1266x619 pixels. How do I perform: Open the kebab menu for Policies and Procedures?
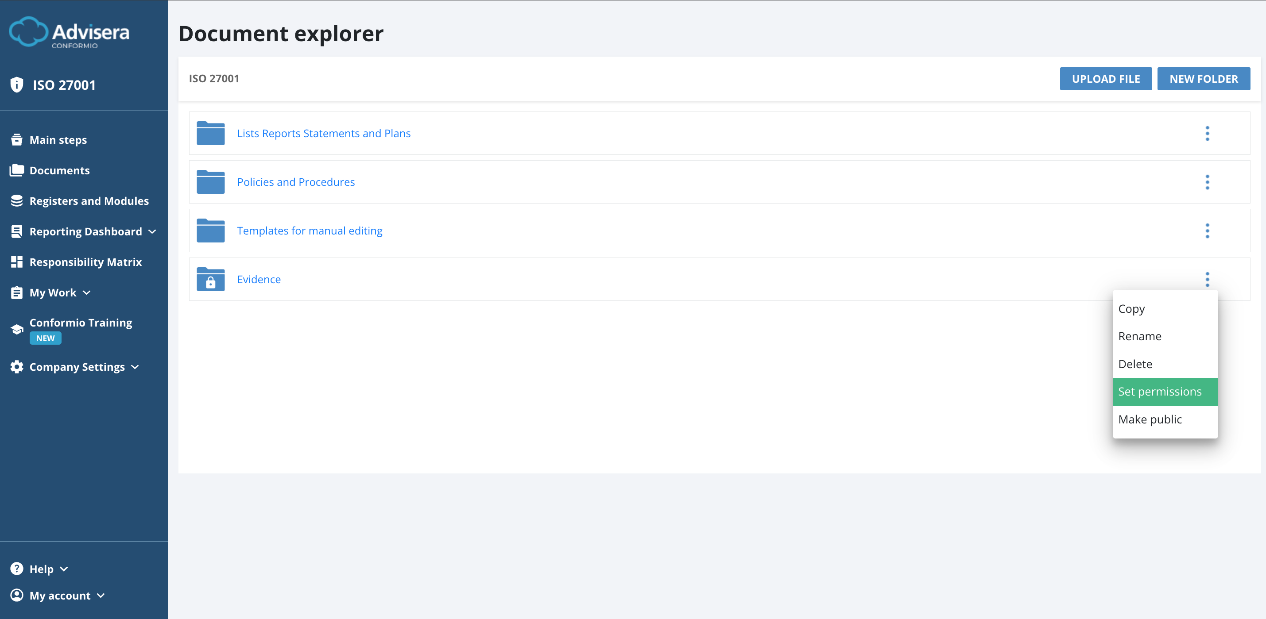[1208, 181]
